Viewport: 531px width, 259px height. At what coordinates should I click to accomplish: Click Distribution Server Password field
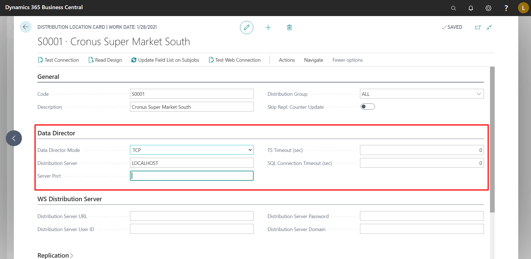pos(422,216)
